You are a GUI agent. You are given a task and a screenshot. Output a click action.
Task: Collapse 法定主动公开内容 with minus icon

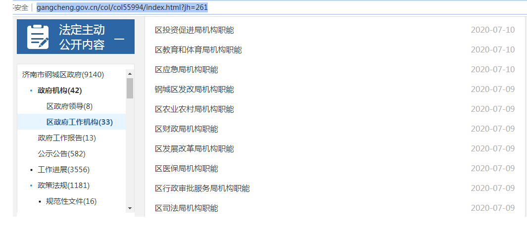point(119,39)
